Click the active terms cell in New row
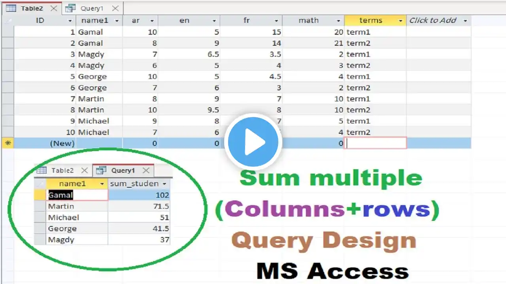Screen dimensions: 506x284 [376, 143]
